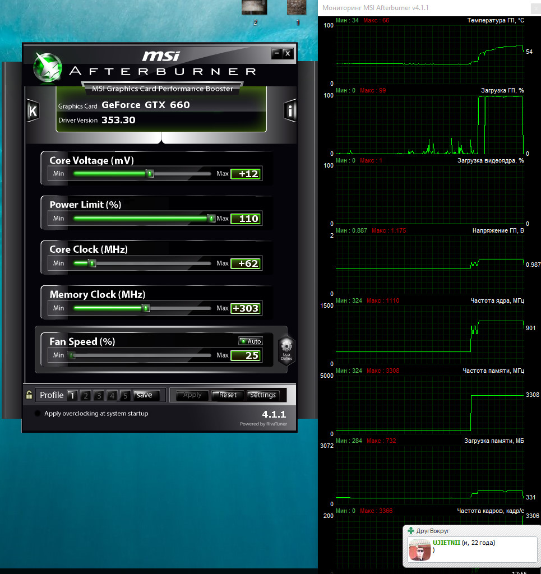Save the current profile
This screenshot has height=574, width=541.
(x=146, y=395)
